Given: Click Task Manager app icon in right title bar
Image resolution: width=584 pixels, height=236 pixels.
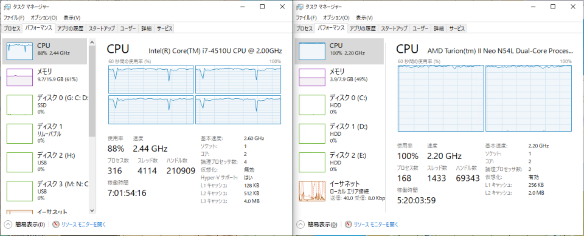Looking at the screenshot, I should click(x=299, y=7).
